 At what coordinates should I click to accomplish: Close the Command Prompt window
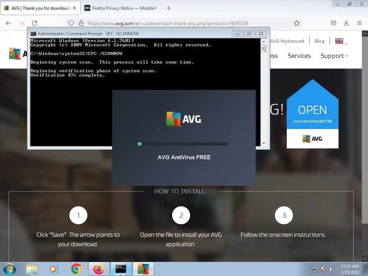click(261, 34)
